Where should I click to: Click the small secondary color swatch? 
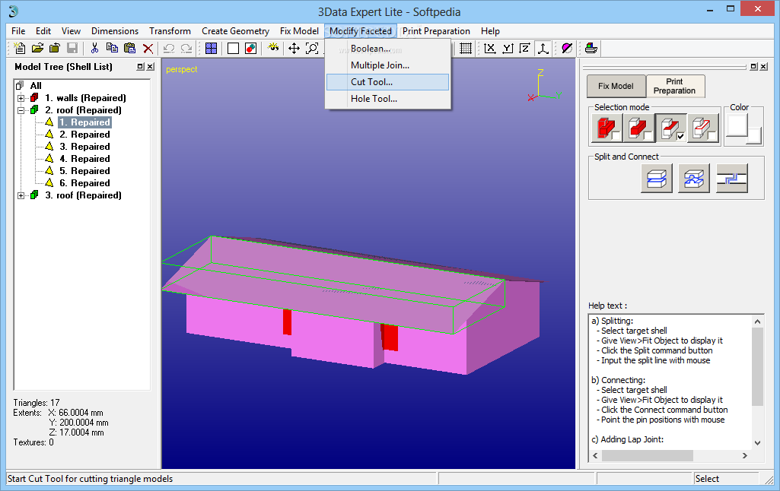[x=755, y=135]
